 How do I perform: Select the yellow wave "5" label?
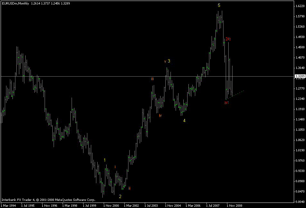(219, 5)
